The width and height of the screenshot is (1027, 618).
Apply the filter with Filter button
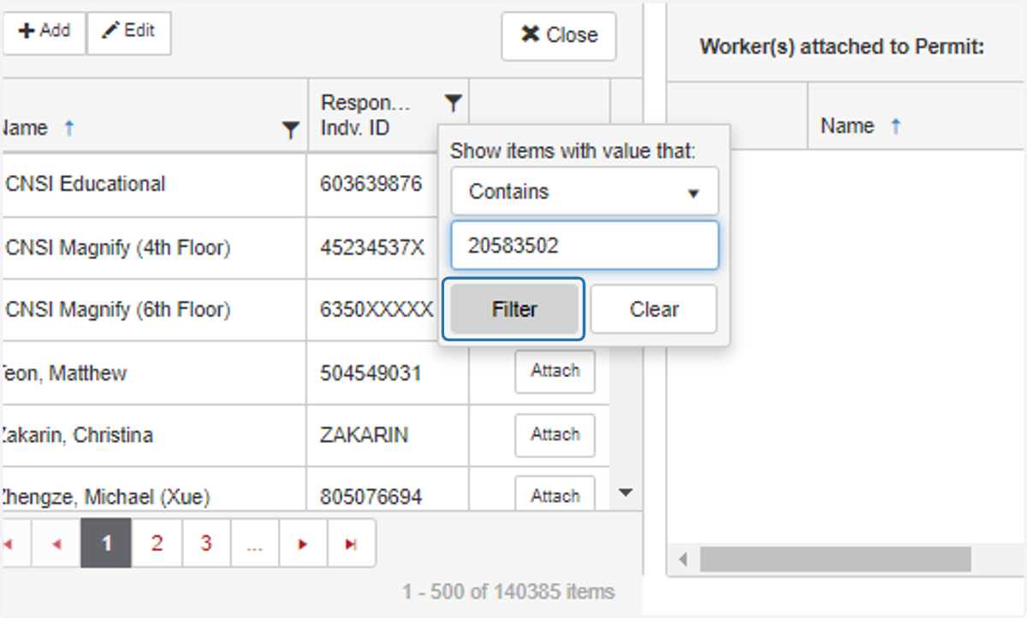[514, 309]
